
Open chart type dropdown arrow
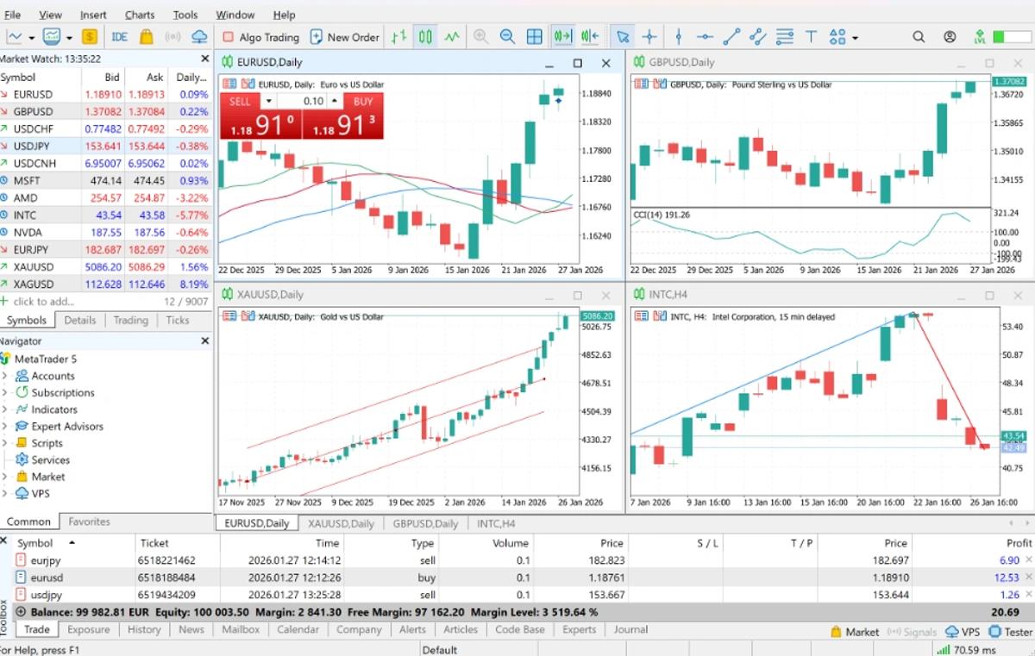[x=32, y=38]
